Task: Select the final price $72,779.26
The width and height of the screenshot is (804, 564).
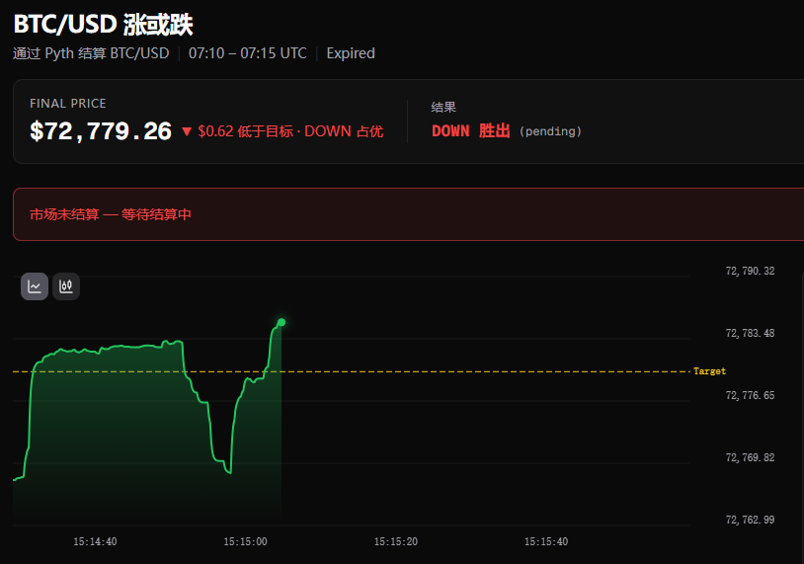Action: tap(101, 131)
